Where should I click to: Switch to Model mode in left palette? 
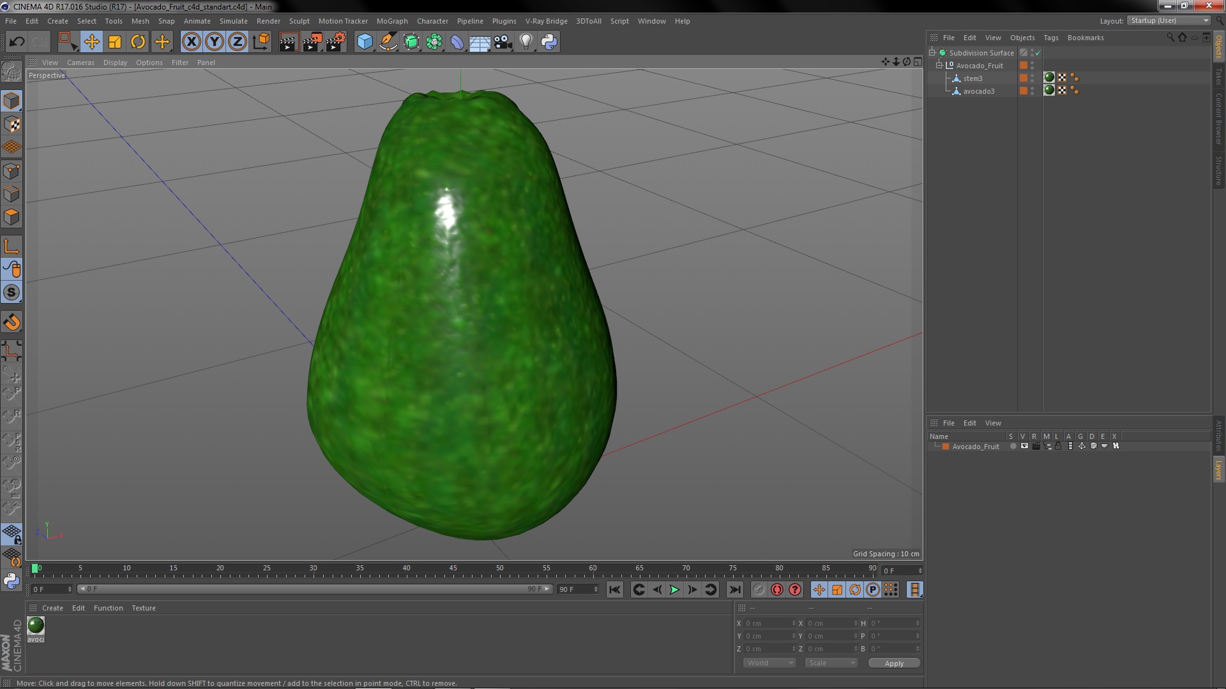[11, 101]
